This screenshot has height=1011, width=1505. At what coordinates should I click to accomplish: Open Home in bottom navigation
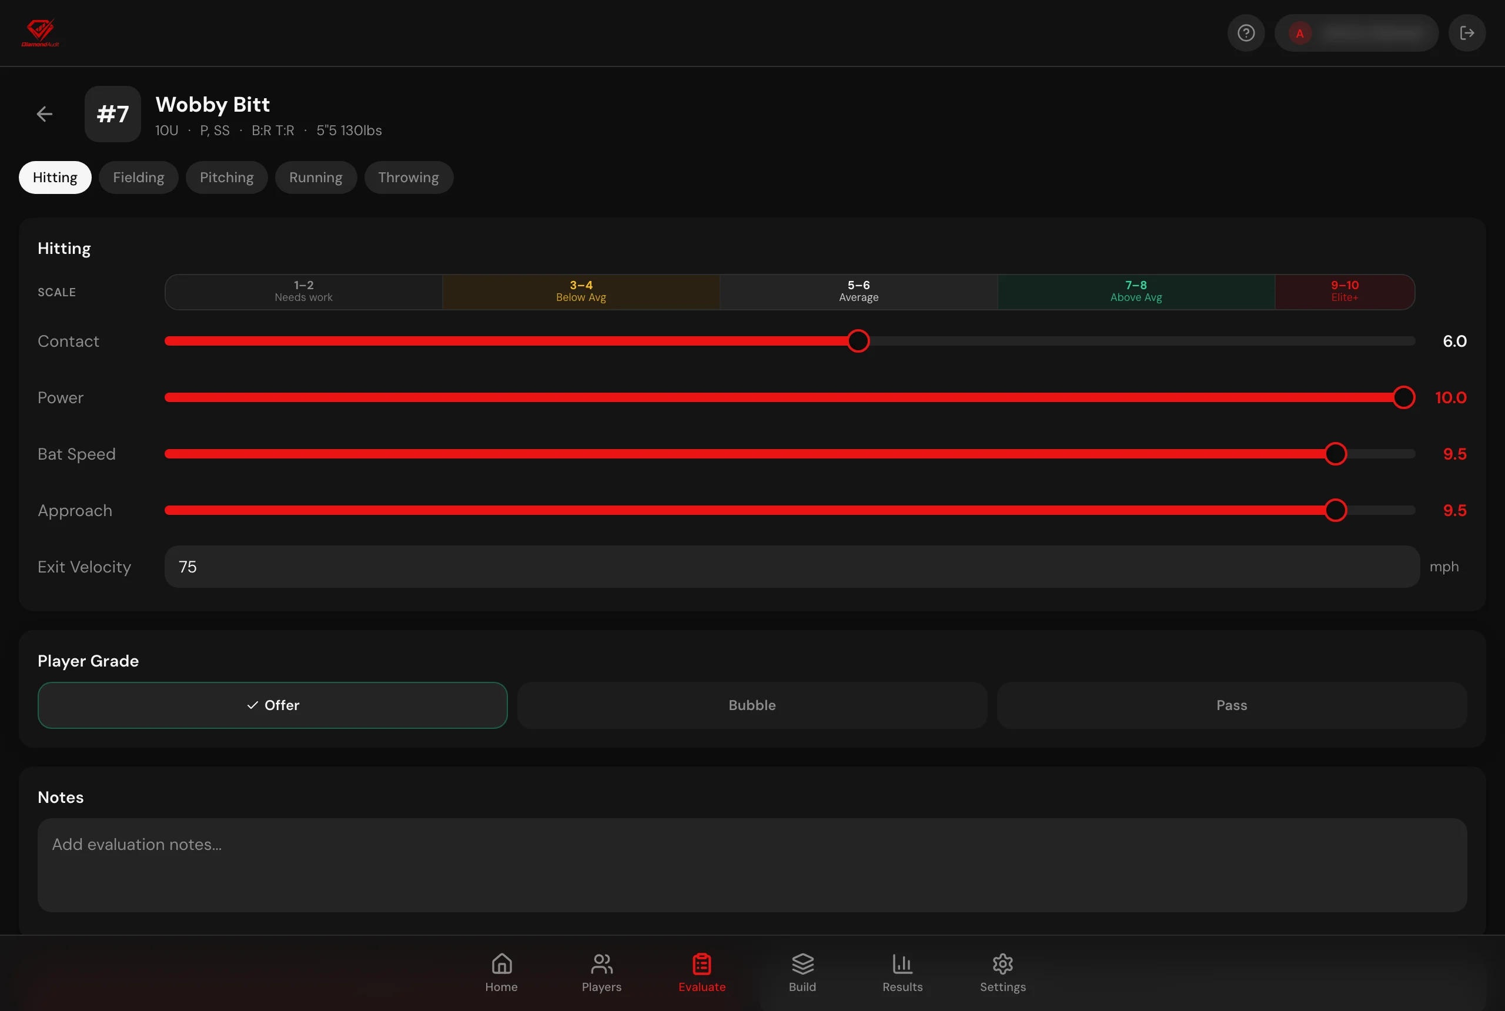click(x=501, y=973)
